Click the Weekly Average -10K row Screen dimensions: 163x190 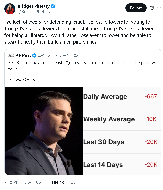click(122, 119)
